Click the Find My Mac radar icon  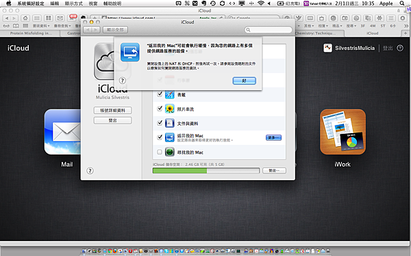[170, 152]
